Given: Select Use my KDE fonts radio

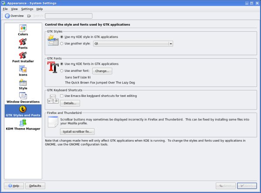Looking at the screenshot, I should 62,64.
